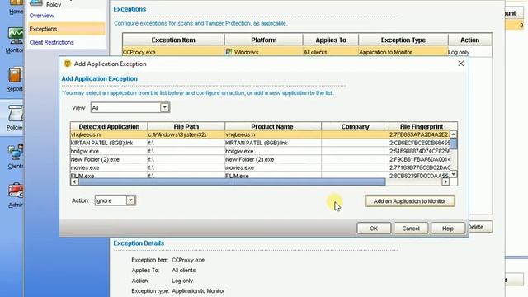Click the scroll left arrow of application list
Viewport: 528px width, 297px height.
[x=74, y=181]
